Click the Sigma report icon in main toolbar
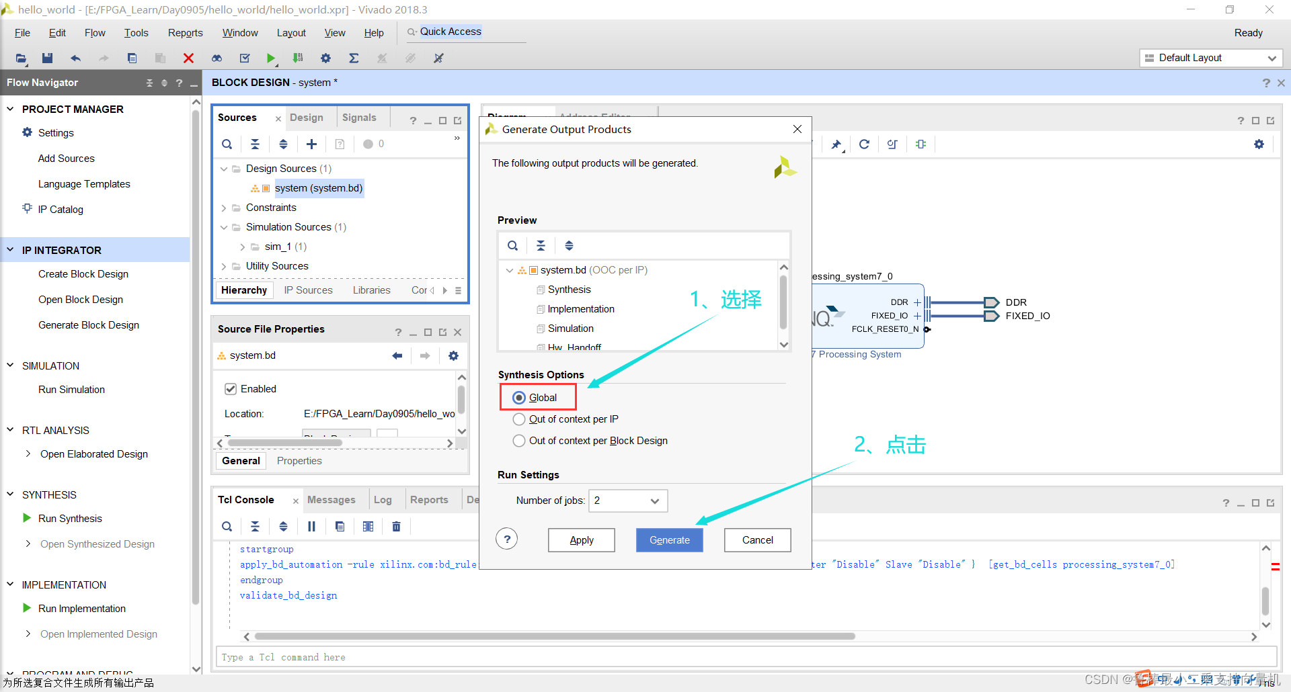Screen dimensions: 1291x692 coord(354,58)
